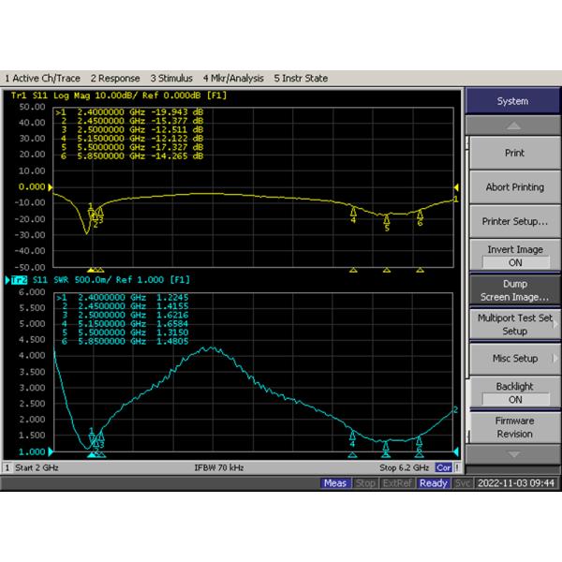This screenshot has height=562, width=562.
Task: Click the Meas status indicator
Action: 334,483
